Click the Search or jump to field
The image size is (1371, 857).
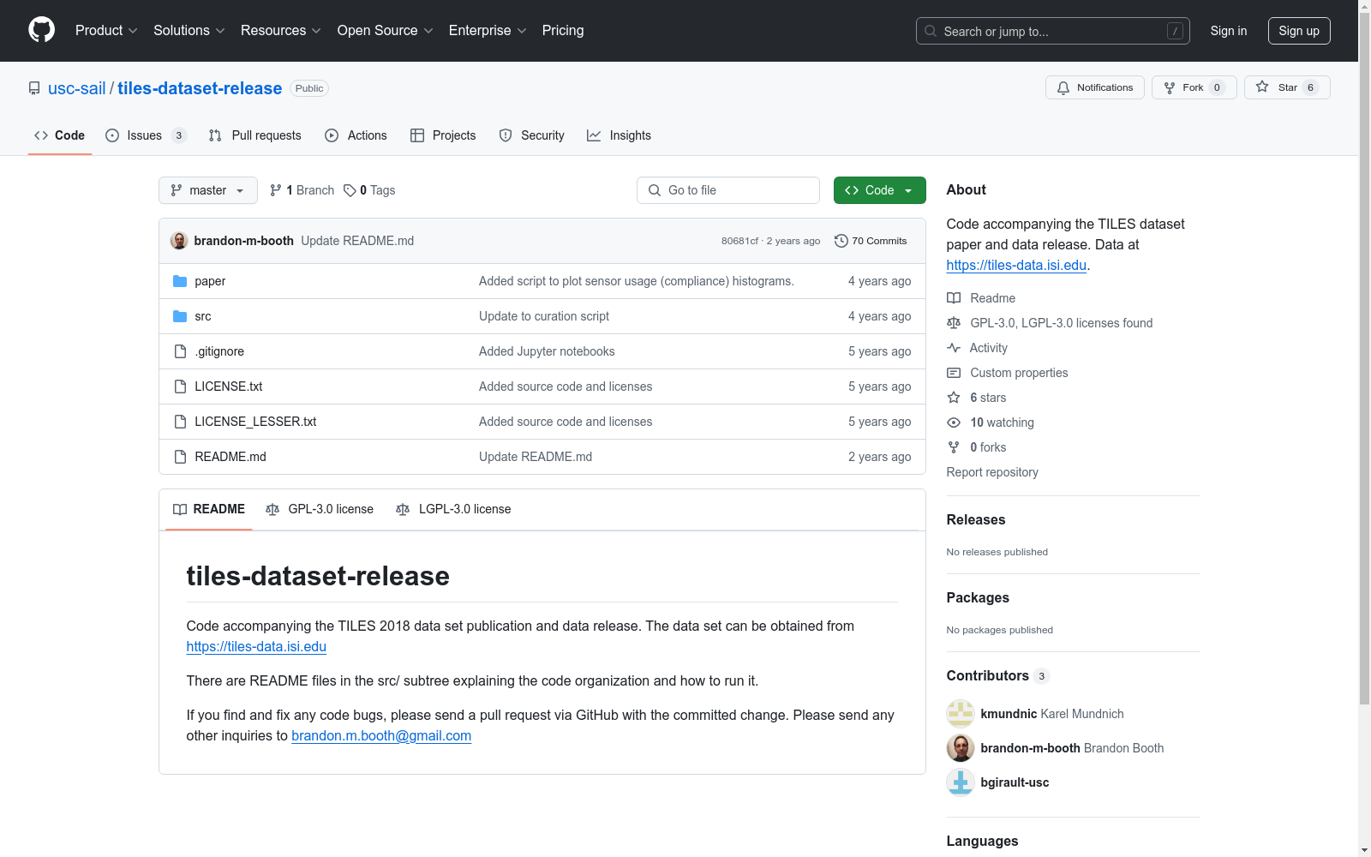point(1053,31)
